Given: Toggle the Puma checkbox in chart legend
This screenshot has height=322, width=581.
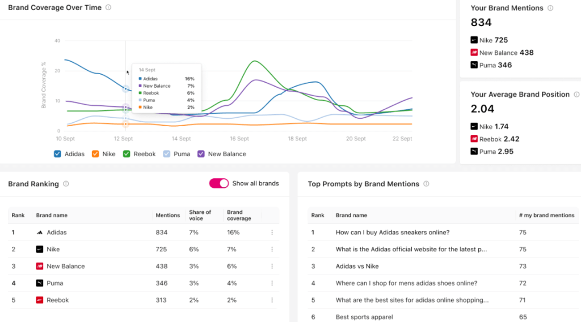Looking at the screenshot, I should tap(167, 154).
